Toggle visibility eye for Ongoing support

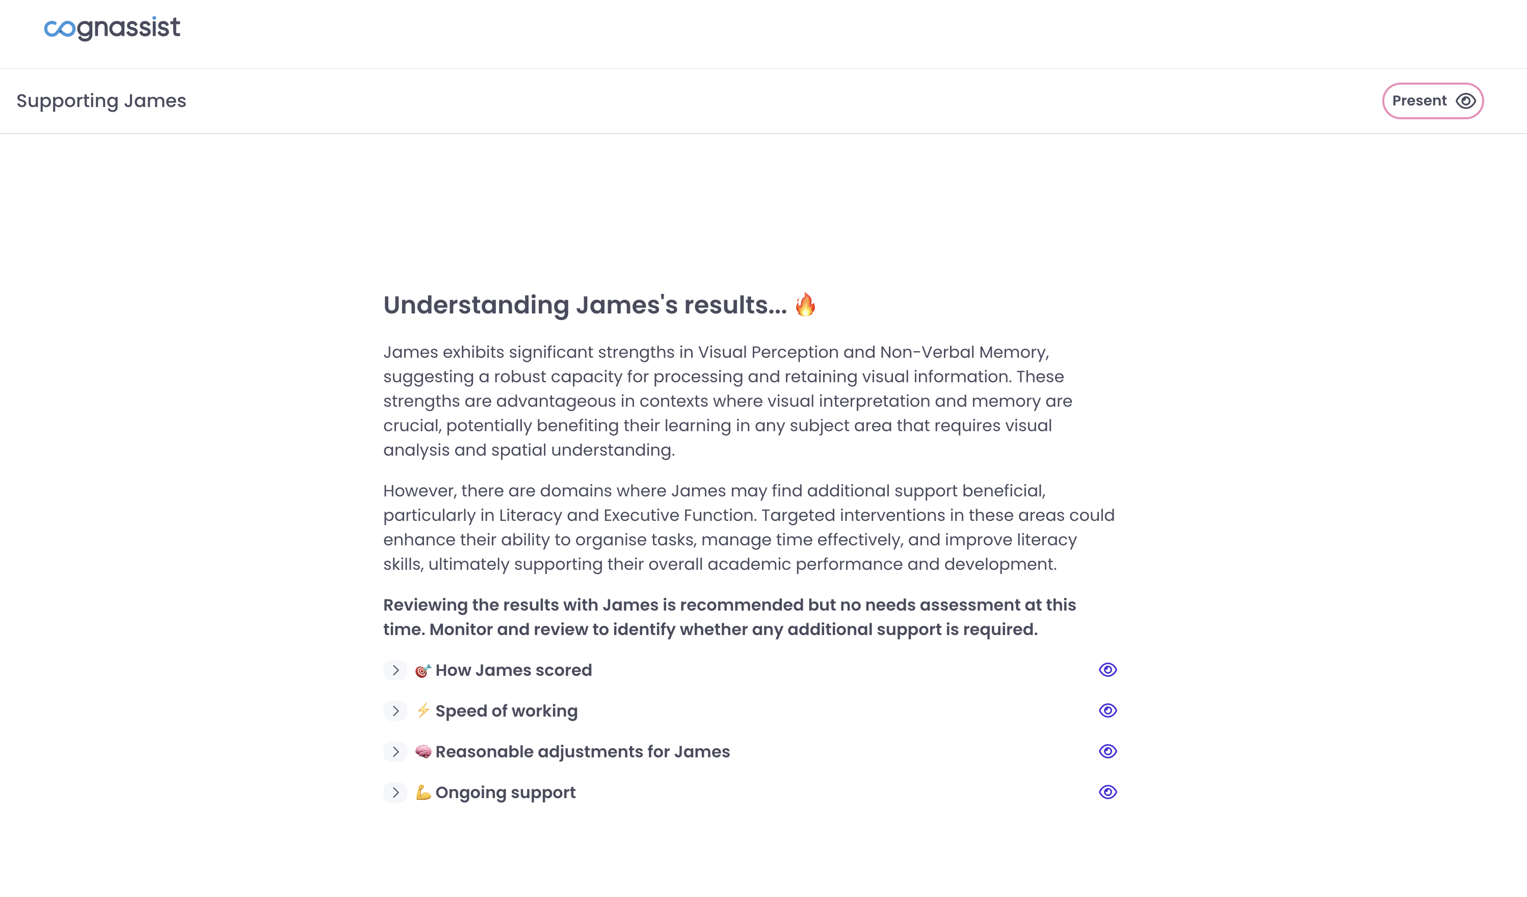1107,792
